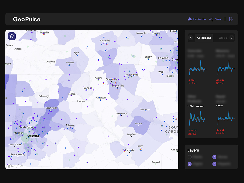Click the layers stack icon on the map

[x=11, y=36]
